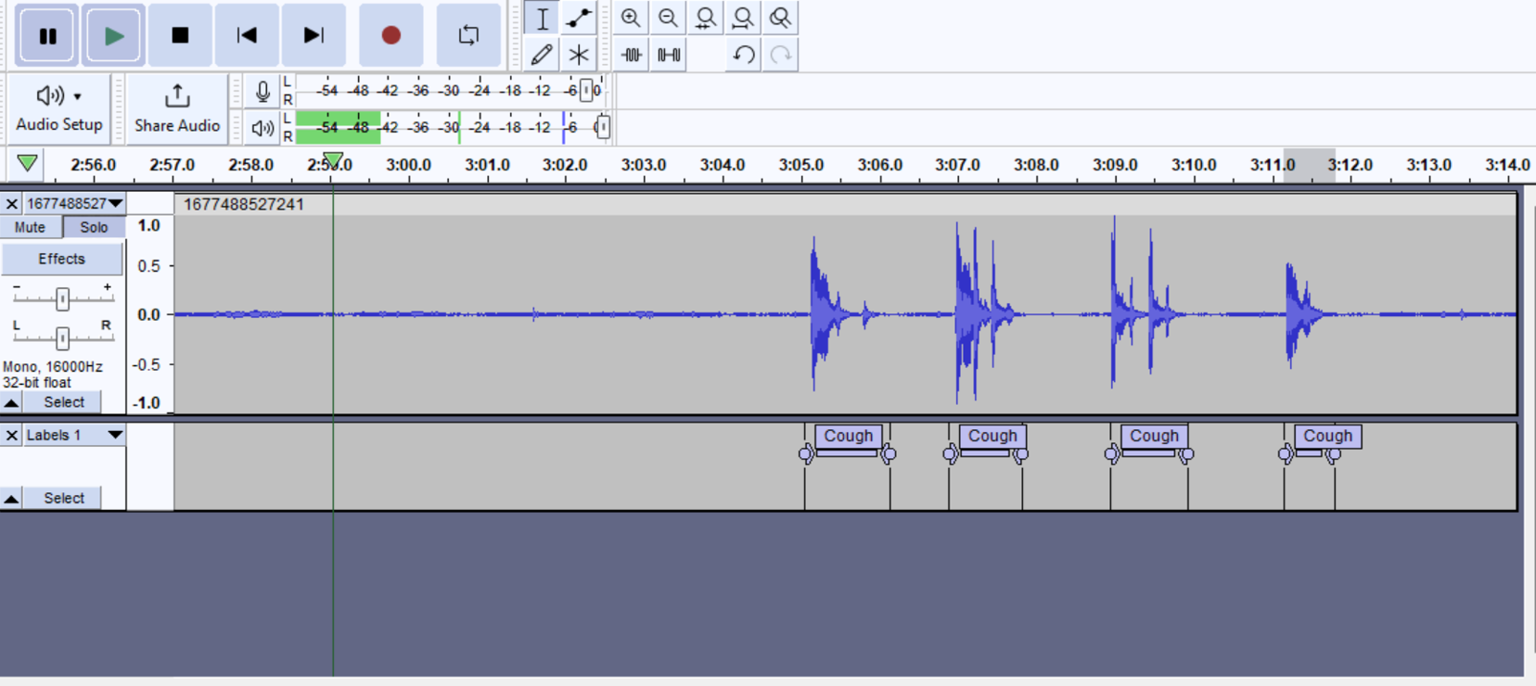Activate the Multi-tool asterisk icon
The width and height of the screenshot is (1536, 686).
click(579, 55)
